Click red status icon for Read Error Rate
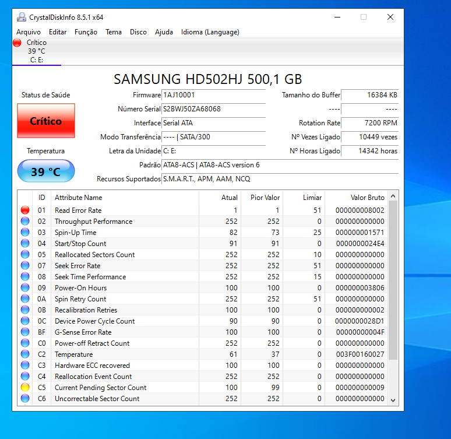 (x=25, y=210)
